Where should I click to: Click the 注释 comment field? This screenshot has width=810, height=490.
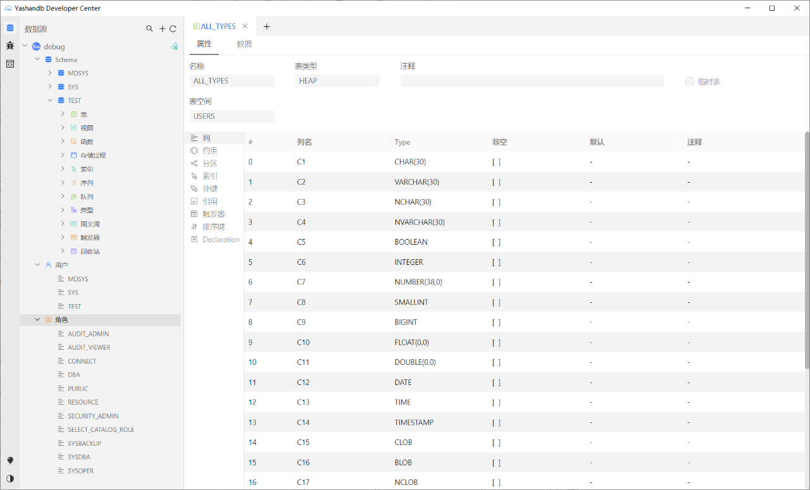tap(532, 81)
